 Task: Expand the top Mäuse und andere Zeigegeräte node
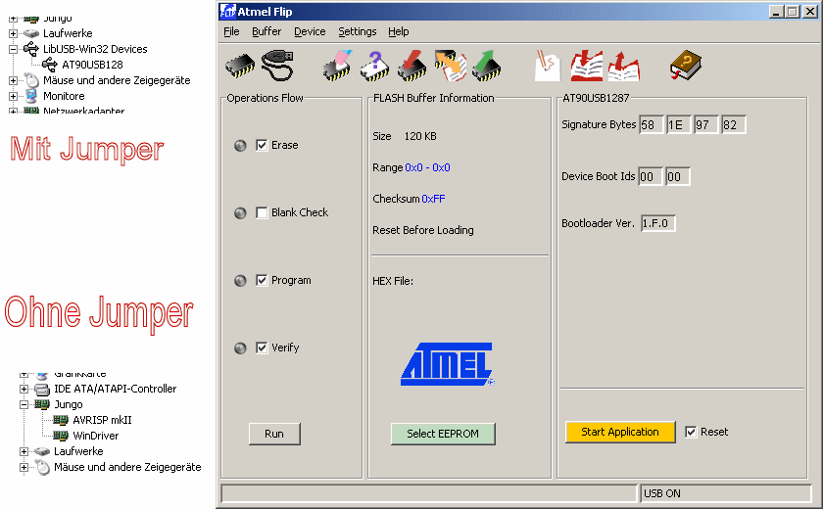pos(13,80)
